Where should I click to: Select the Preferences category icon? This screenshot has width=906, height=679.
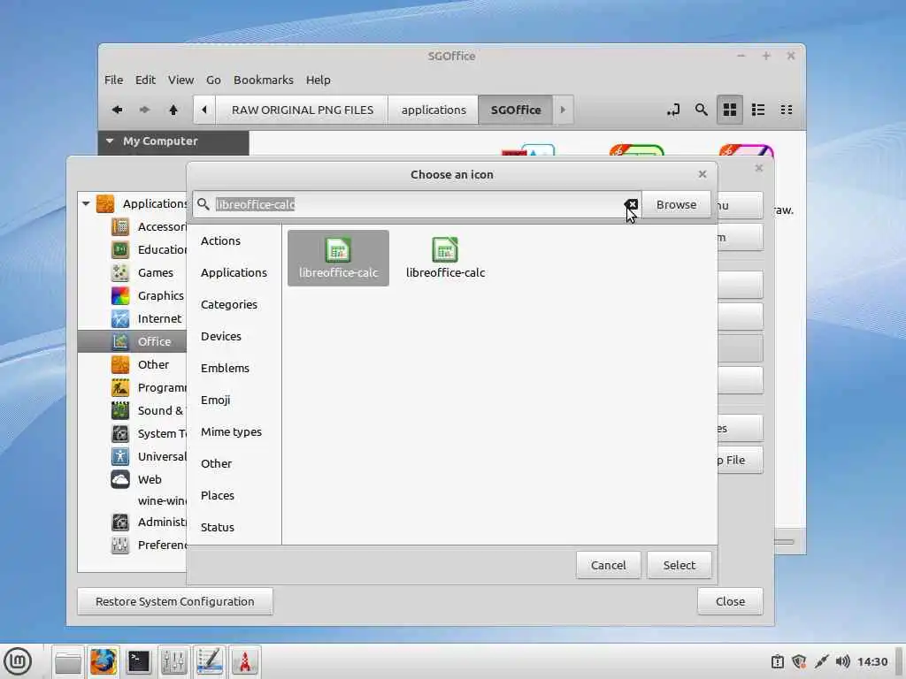point(120,545)
